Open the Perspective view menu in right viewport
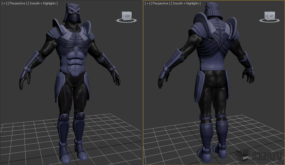The height and width of the screenshot is (165, 285). (161, 3)
